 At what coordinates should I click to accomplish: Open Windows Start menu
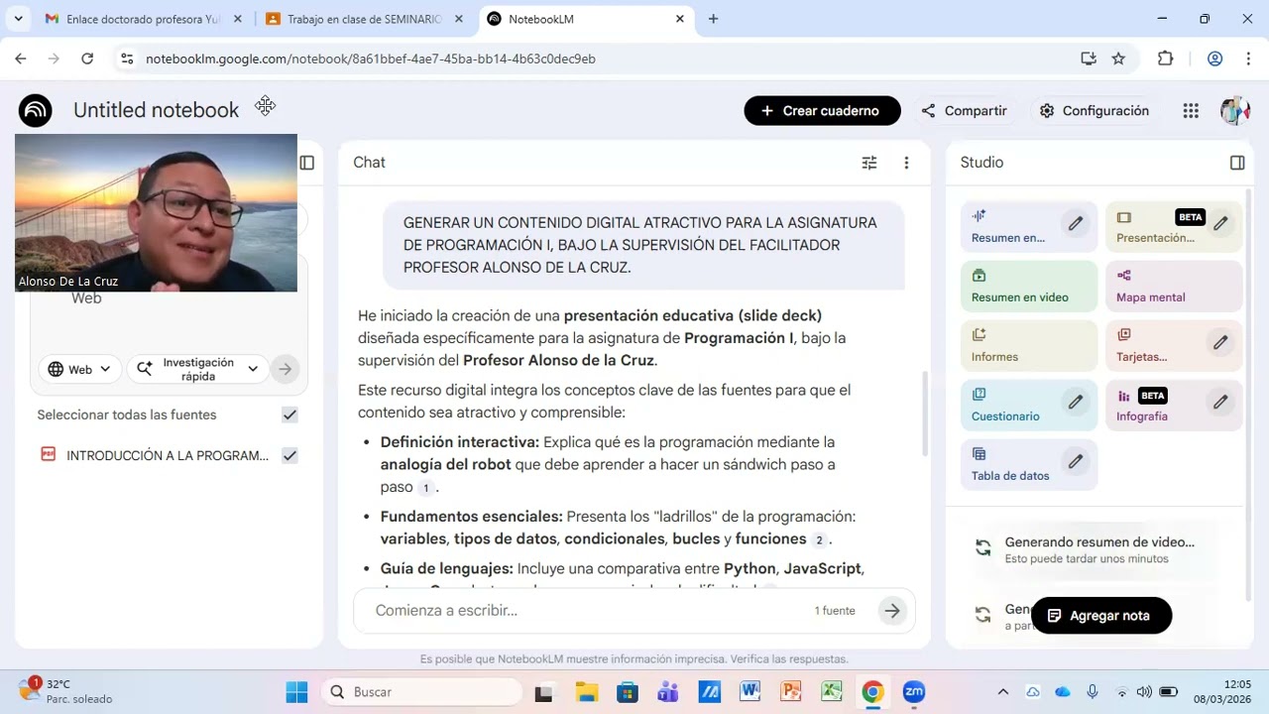tap(296, 692)
